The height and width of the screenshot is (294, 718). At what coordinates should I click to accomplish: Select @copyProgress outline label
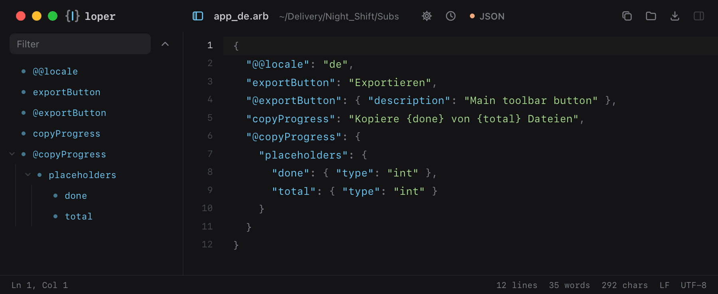69,154
